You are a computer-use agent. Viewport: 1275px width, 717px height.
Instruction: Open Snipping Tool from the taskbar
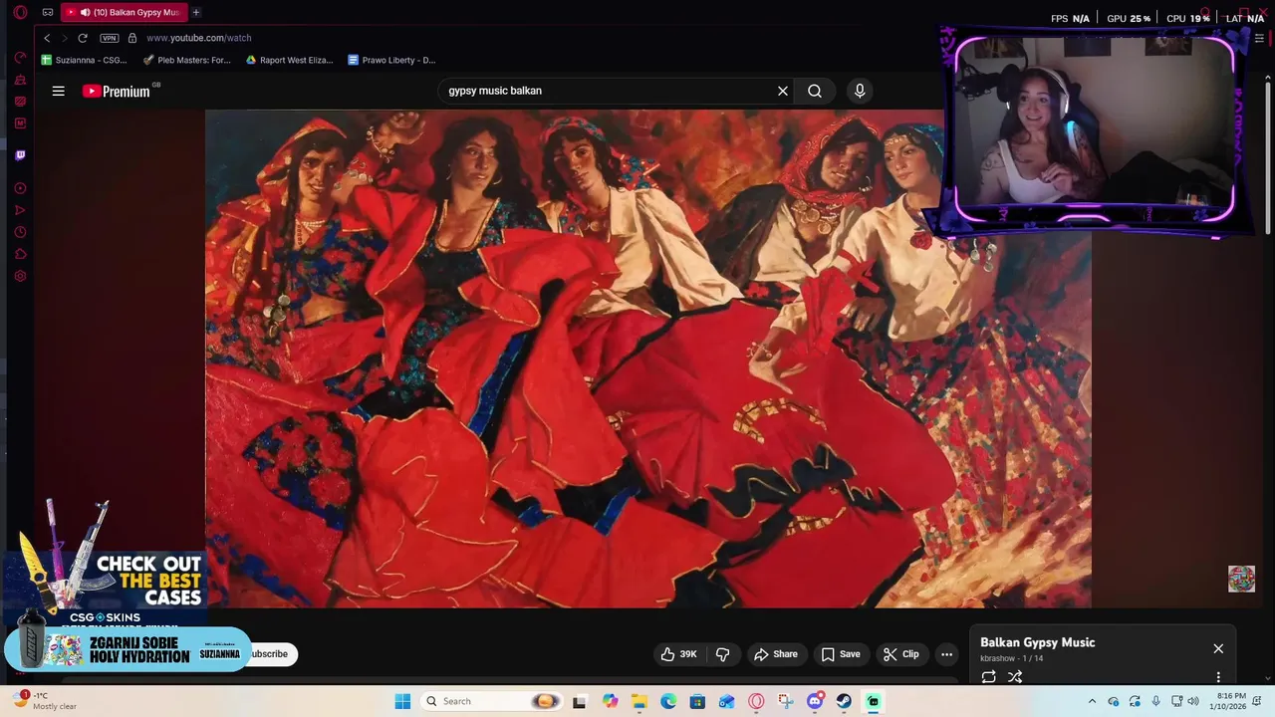pyautogui.click(x=786, y=701)
